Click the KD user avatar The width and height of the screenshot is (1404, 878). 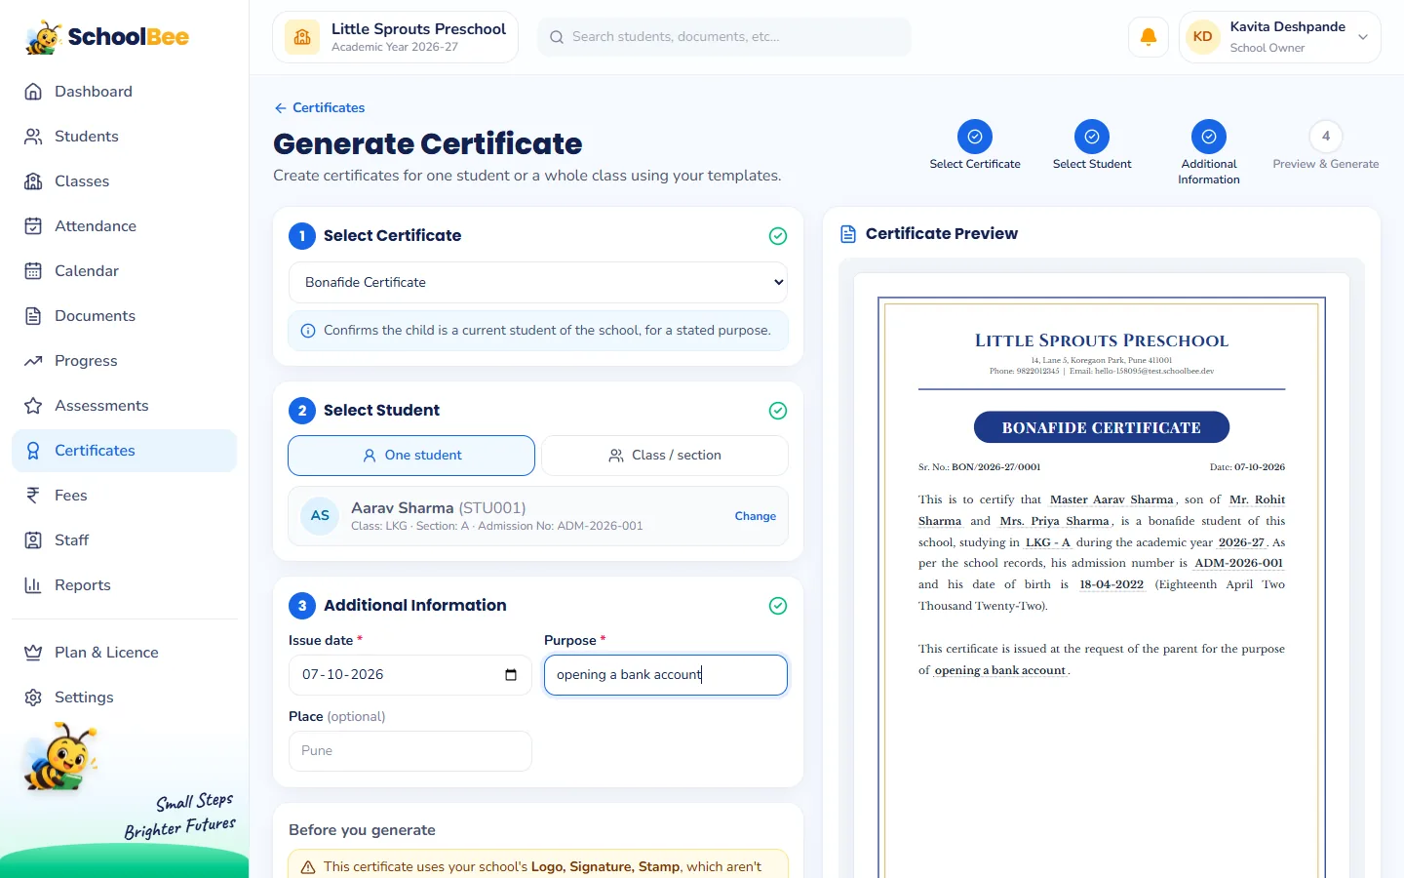click(1203, 37)
